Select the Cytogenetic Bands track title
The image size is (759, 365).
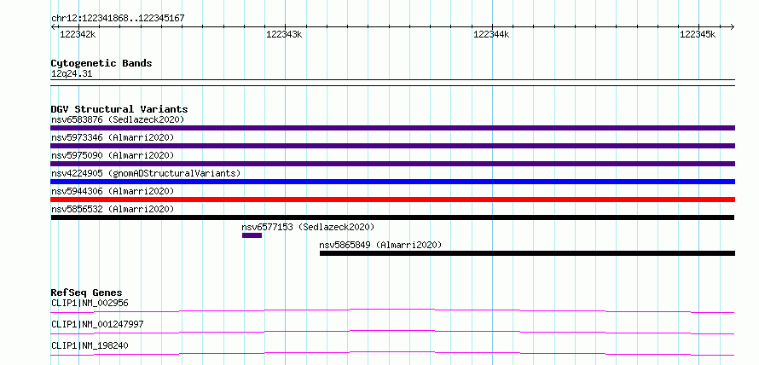(101, 63)
